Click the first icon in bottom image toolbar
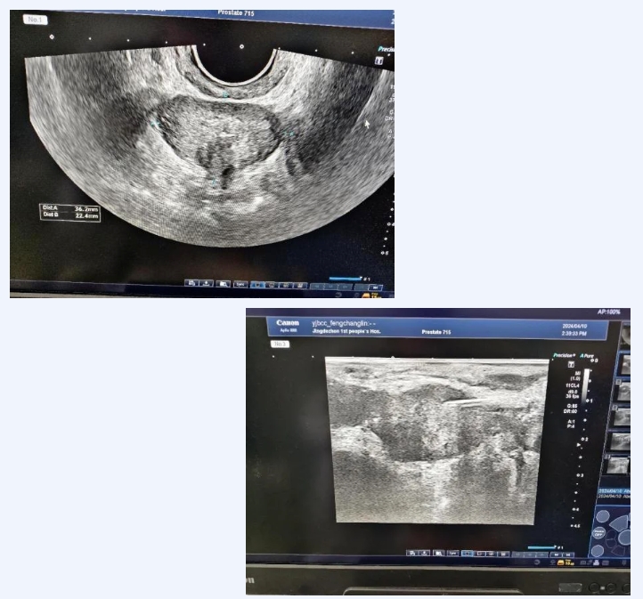 414,554
